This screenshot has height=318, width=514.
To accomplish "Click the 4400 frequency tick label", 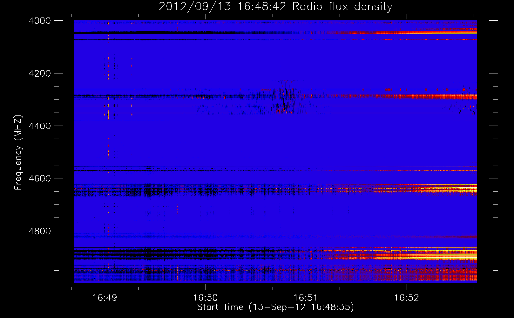I will 40,126.
